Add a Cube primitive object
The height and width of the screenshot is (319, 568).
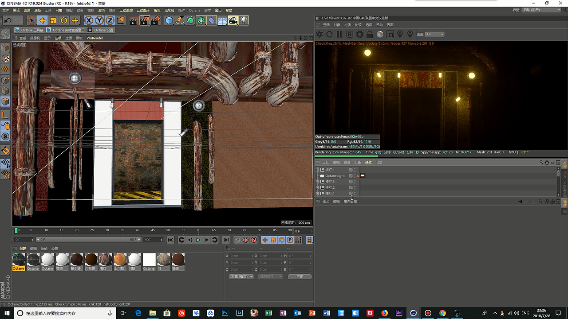point(169,20)
